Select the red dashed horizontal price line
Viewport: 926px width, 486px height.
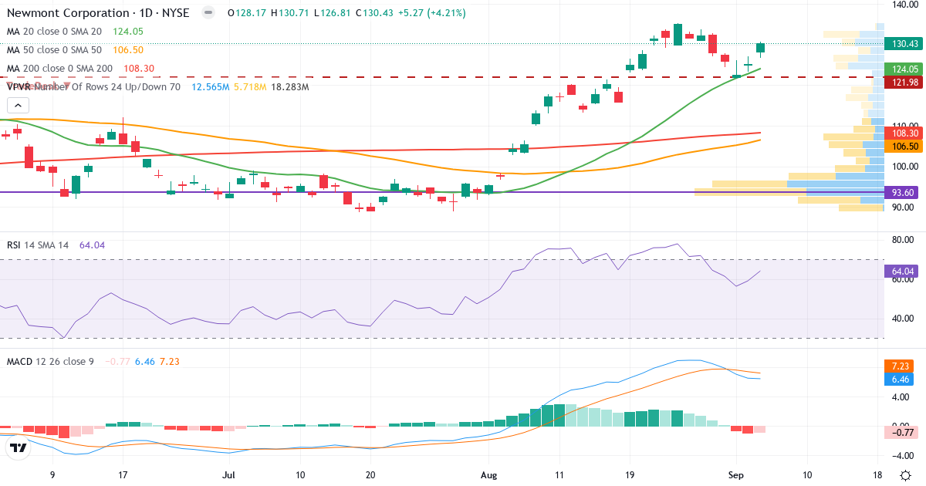(x=441, y=77)
